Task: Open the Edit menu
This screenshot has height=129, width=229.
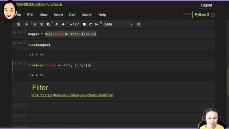Action: pos(30,15)
